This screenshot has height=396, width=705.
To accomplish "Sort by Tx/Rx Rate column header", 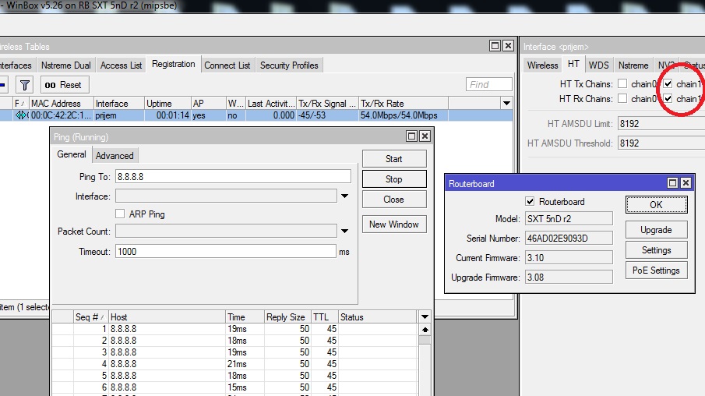I will click(404, 104).
